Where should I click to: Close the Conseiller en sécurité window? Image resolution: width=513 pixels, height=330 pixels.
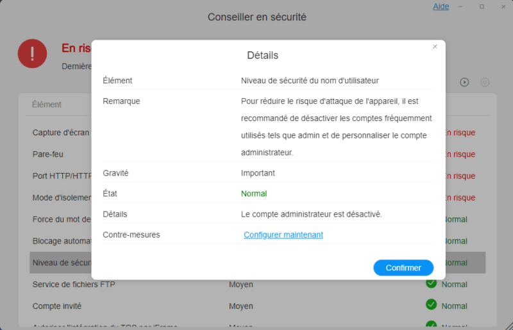pos(501,6)
